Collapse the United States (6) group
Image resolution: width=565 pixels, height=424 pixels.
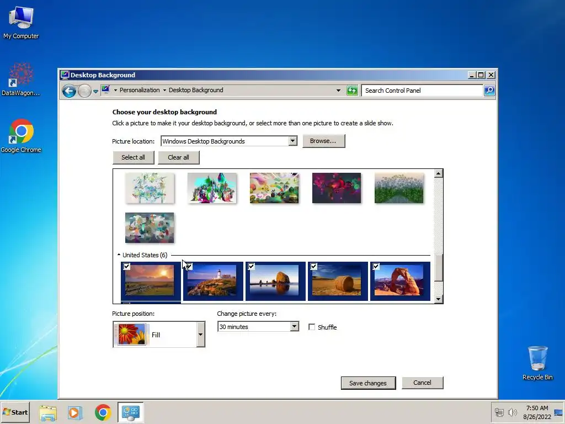click(119, 255)
